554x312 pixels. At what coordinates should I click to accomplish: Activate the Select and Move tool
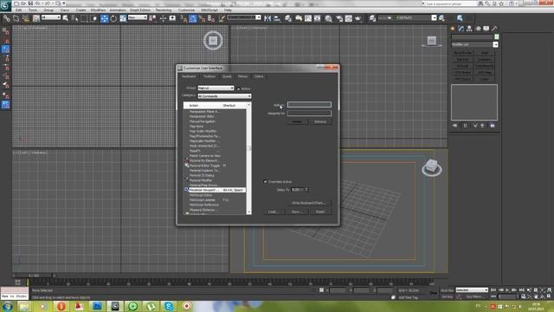point(104,18)
